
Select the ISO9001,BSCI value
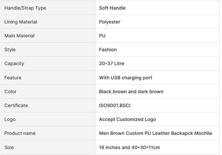[x=115, y=105]
